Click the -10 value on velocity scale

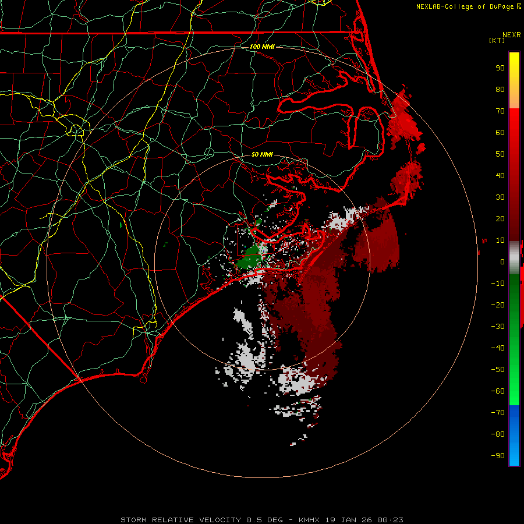coord(498,284)
